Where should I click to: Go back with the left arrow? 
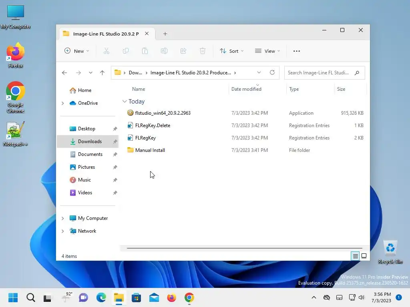(x=64, y=73)
